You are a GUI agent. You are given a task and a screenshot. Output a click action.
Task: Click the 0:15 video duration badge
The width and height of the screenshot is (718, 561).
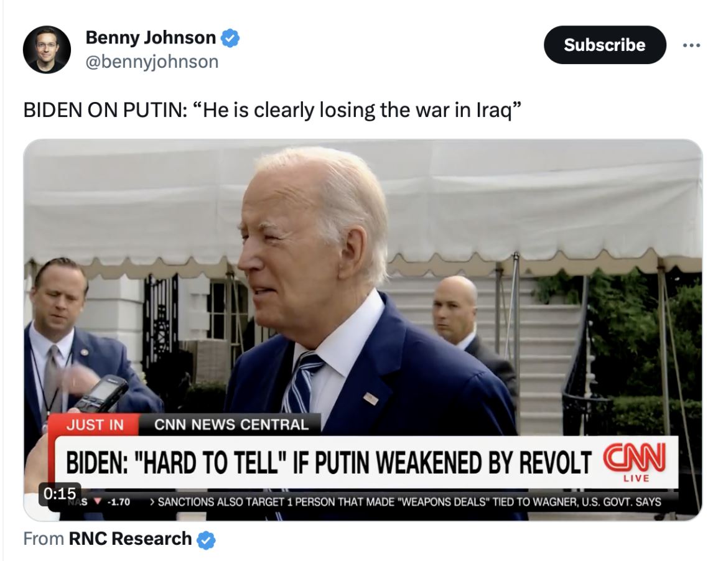60,493
